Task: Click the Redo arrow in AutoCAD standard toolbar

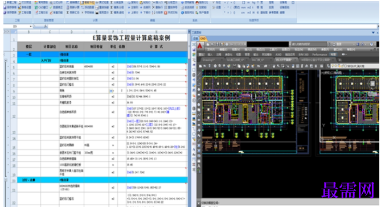Action: (265, 66)
